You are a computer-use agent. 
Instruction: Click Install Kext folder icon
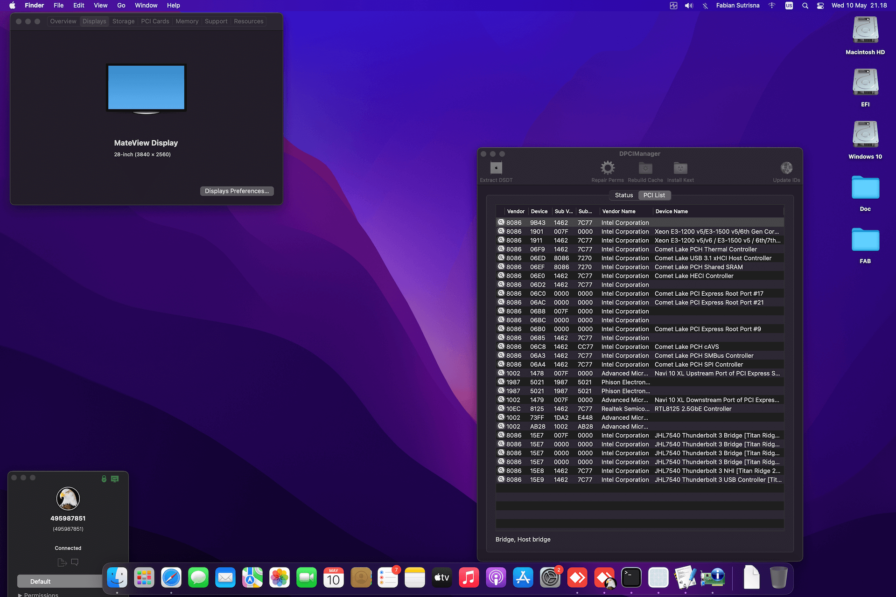tap(680, 167)
